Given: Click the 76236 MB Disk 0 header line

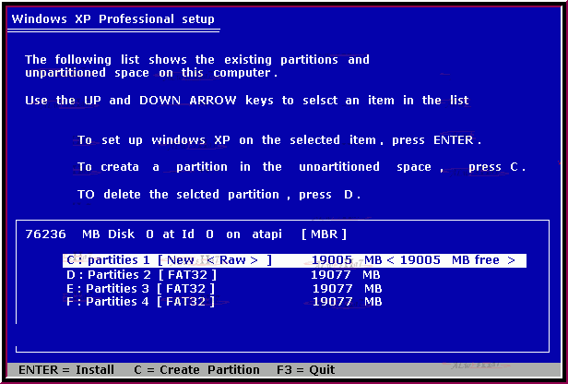Looking at the screenshot, I should [186, 234].
